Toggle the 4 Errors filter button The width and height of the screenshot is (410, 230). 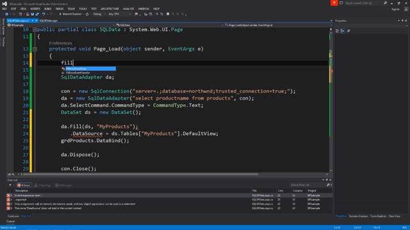pos(24,185)
